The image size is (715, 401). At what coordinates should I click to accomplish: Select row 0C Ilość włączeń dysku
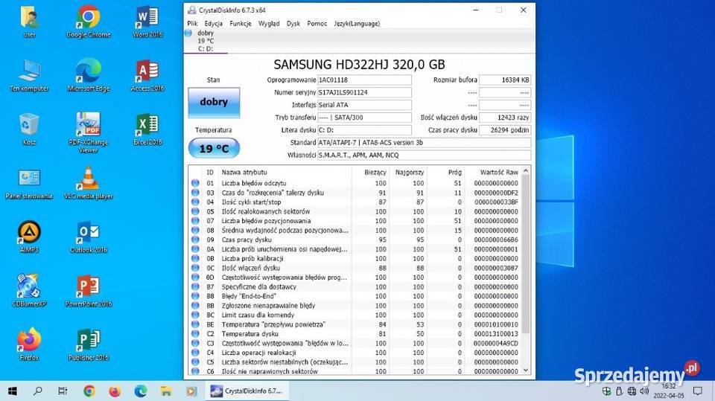coord(355,268)
